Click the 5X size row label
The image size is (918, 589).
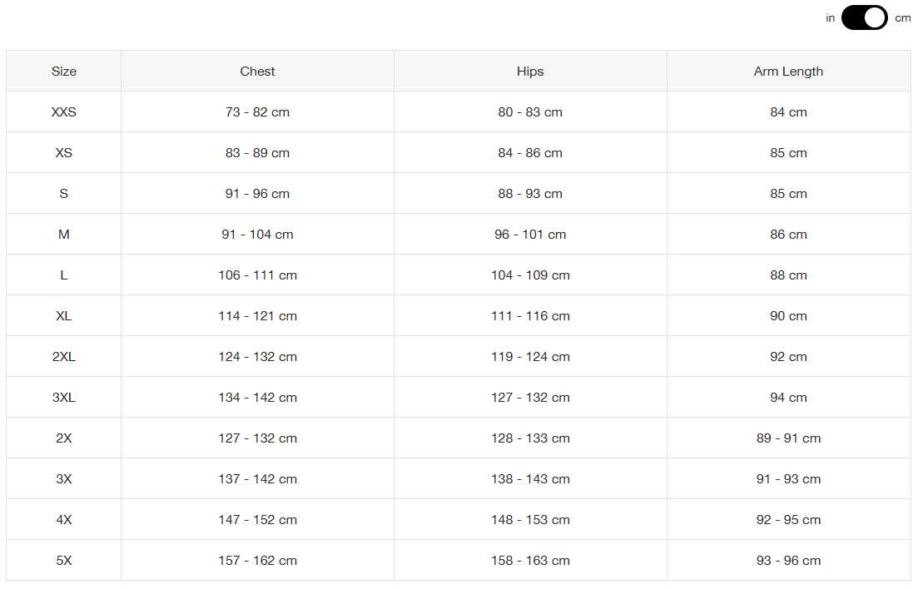[64, 561]
